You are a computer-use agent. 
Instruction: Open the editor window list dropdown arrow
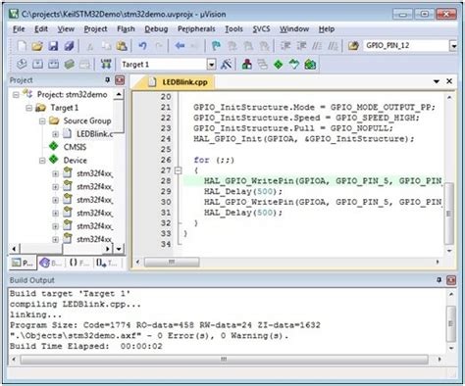click(x=437, y=81)
